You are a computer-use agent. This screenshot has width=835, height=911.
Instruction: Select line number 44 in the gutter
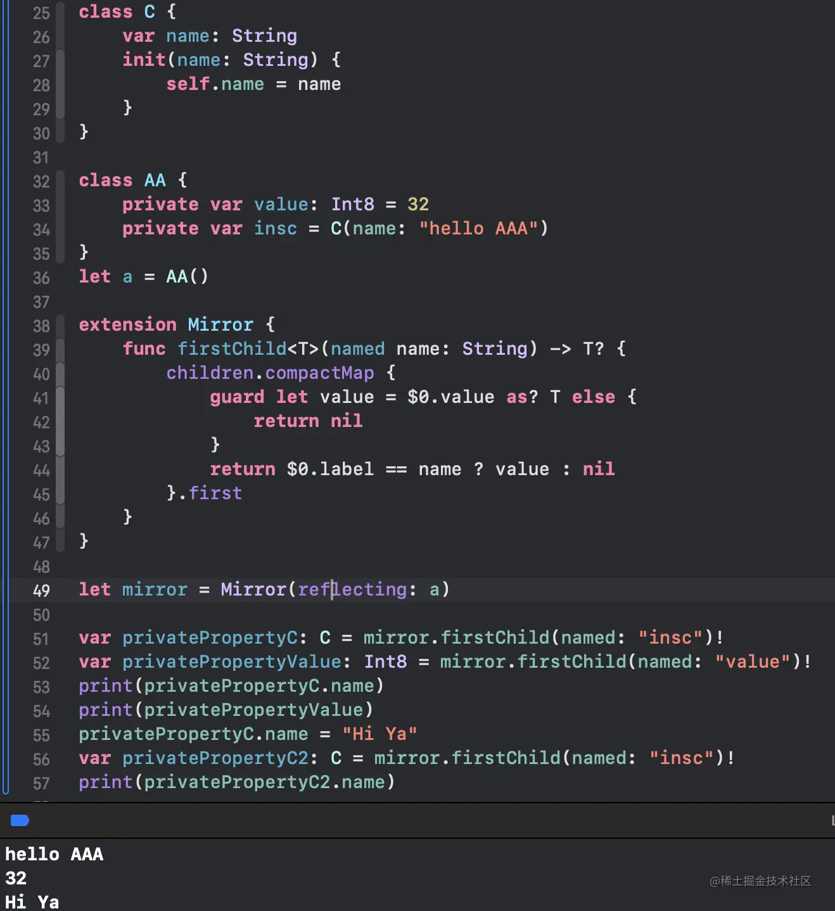(x=41, y=470)
